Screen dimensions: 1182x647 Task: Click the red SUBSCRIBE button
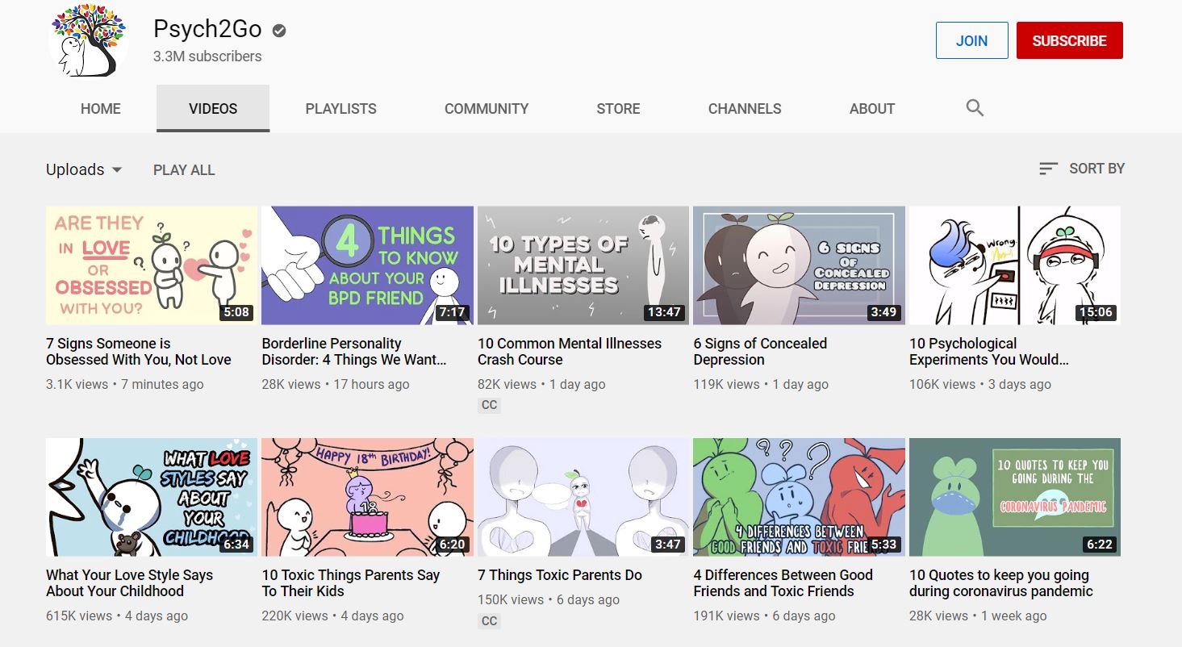1070,40
